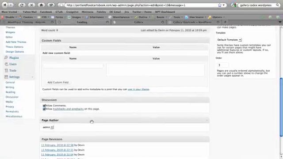The image size is (283, 159).
Task: Open Settings in the WordPress sidebar
Action: click(14, 77)
